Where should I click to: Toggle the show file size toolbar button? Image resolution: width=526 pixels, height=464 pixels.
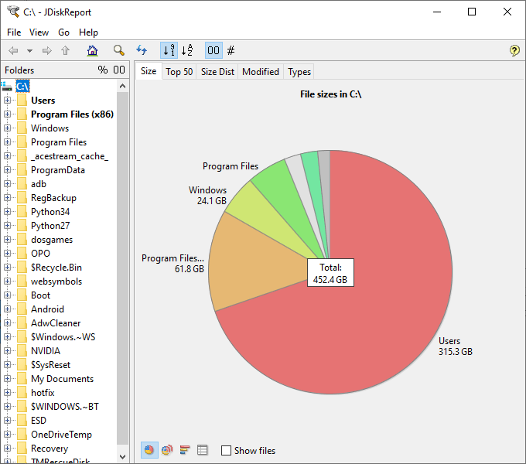pyautogui.click(x=213, y=50)
